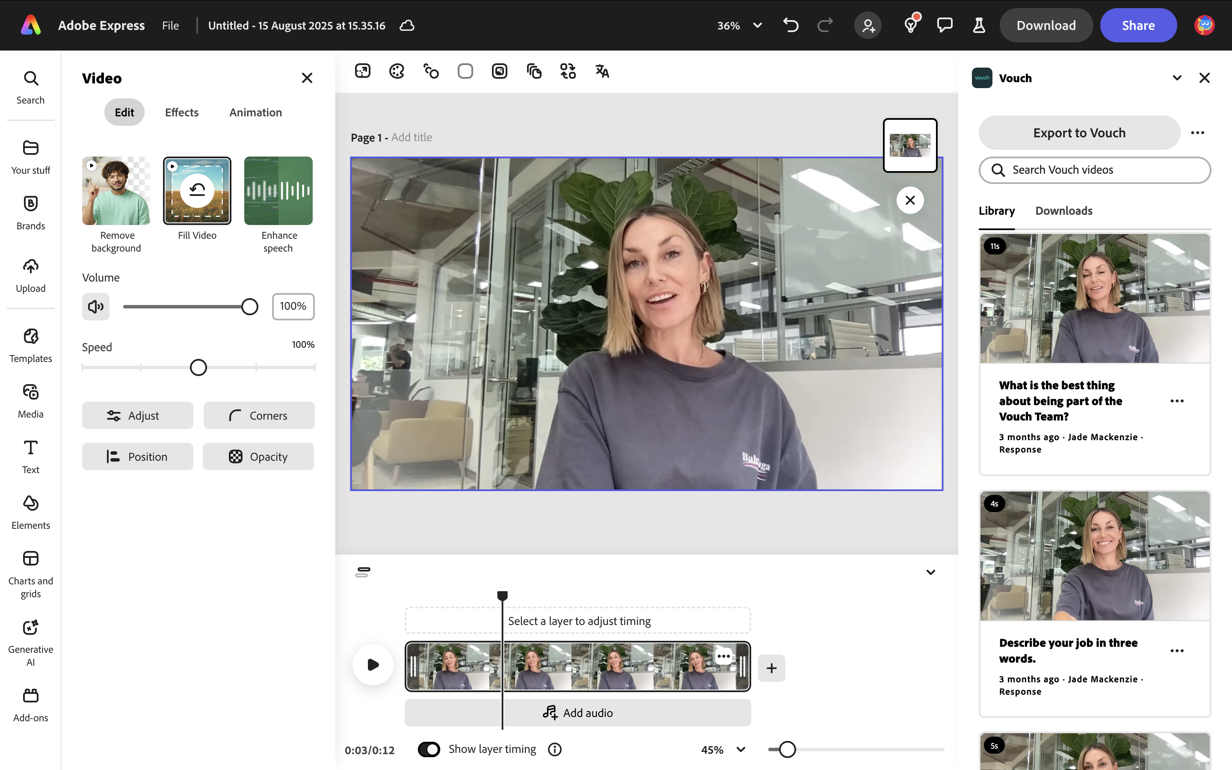Click the overlapping layers icon in canvas toolbar

(533, 71)
